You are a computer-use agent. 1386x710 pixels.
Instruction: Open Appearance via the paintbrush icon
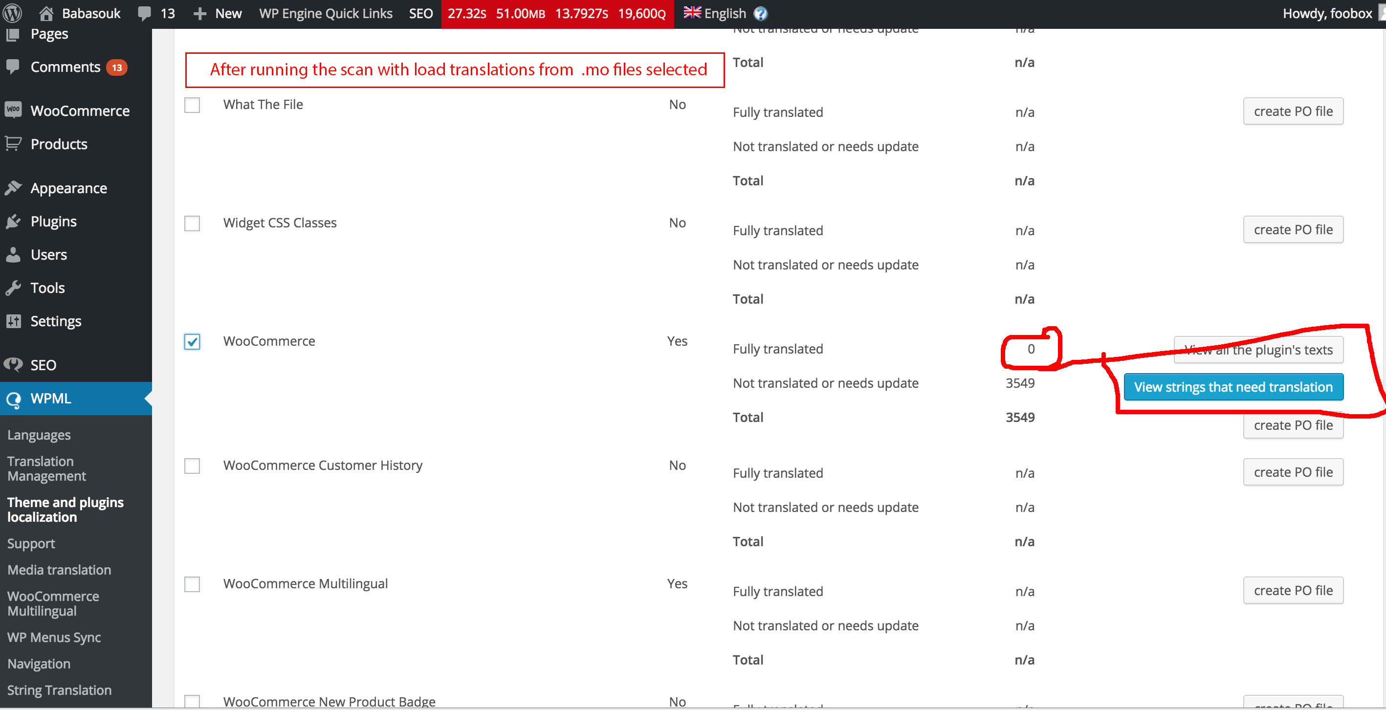coord(14,188)
